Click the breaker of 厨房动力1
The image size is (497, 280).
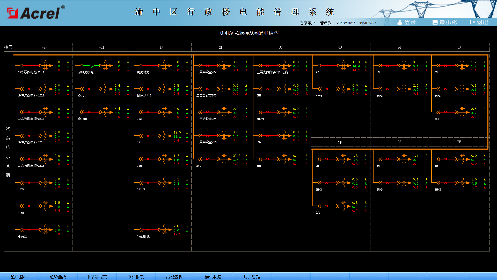pyautogui.click(x=148, y=66)
